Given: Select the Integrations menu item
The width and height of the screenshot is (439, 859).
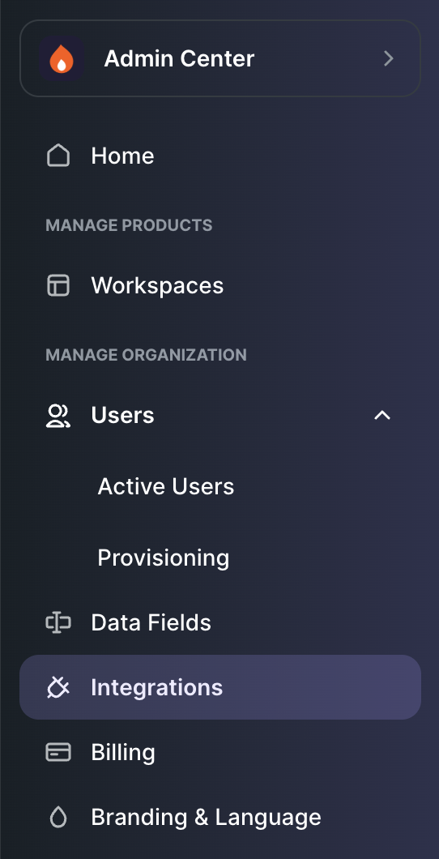Looking at the screenshot, I should [220, 687].
